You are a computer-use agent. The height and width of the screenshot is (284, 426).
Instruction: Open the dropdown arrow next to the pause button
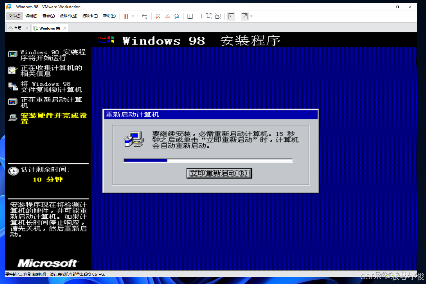[x=133, y=16]
